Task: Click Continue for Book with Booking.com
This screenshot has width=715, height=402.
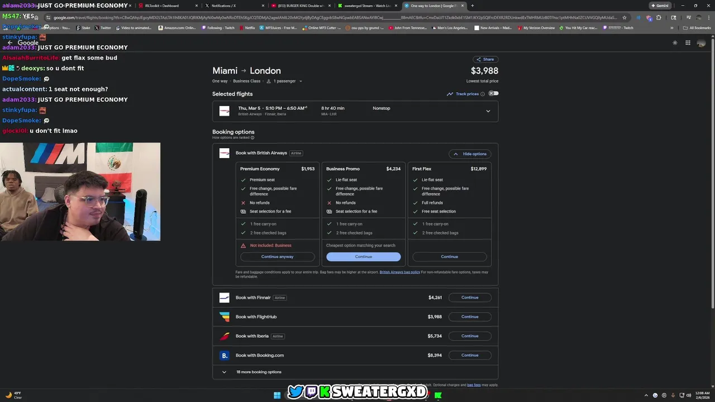Action: (x=470, y=355)
